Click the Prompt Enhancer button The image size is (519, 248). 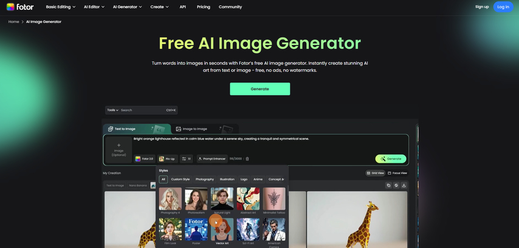click(212, 159)
